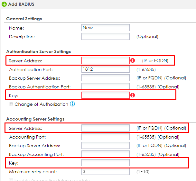Click the Backup Accounting Port field
Viewport: 196px width, 181px height.
(x=106, y=154)
